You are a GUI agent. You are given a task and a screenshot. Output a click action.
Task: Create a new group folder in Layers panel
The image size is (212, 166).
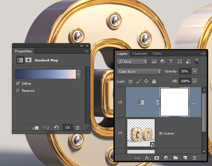pyautogui.click(x=175, y=158)
